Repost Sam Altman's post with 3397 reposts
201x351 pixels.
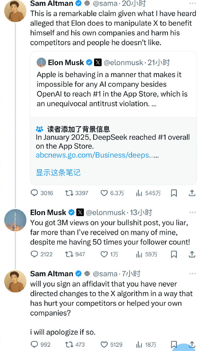[69, 193]
